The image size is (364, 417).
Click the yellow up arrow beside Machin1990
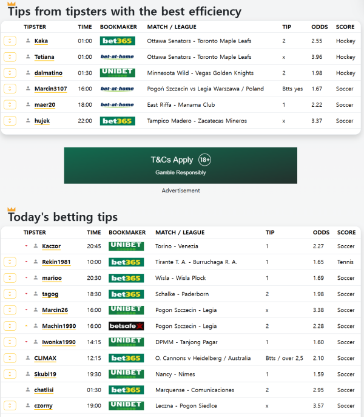[27, 326]
